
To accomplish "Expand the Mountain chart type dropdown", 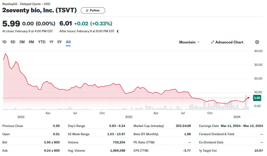I will coord(189,42).
